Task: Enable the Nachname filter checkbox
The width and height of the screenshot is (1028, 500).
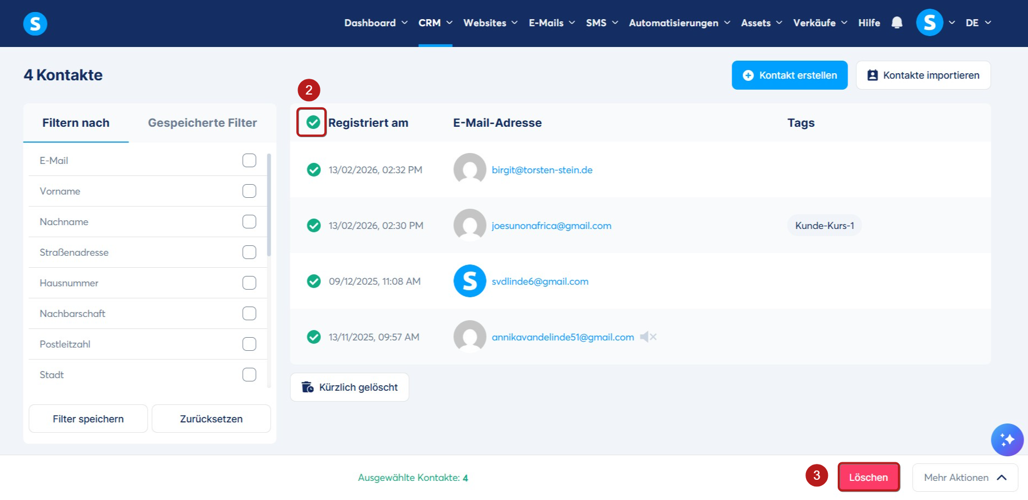Action: click(249, 221)
